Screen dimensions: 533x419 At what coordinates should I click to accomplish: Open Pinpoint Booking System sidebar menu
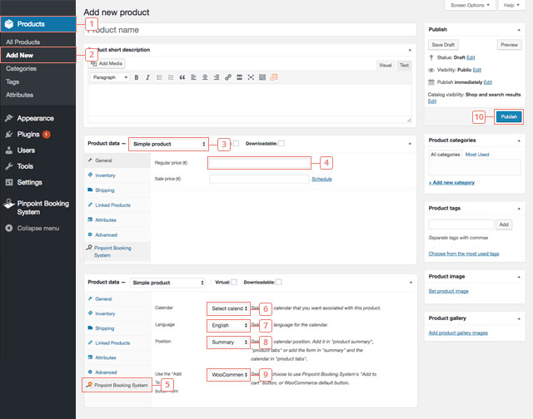(42, 208)
